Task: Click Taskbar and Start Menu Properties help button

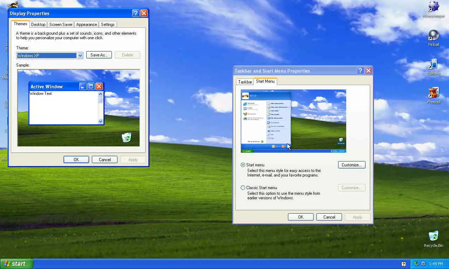Action: 360,70
